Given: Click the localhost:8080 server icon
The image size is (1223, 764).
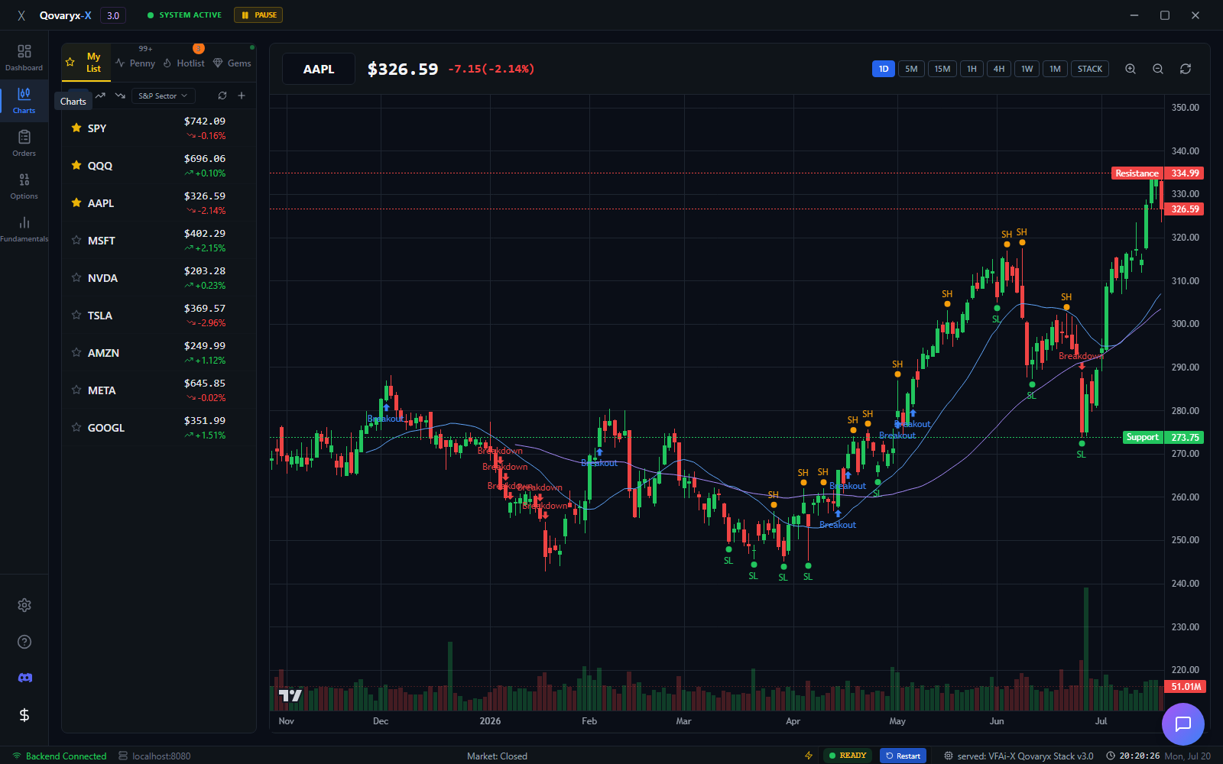Looking at the screenshot, I should click(123, 756).
